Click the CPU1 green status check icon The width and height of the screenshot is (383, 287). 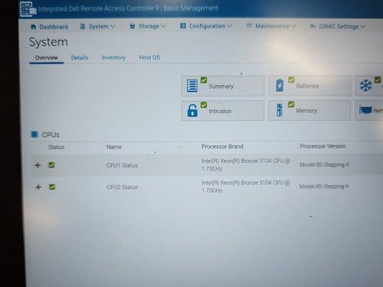(x=51, y=165)
